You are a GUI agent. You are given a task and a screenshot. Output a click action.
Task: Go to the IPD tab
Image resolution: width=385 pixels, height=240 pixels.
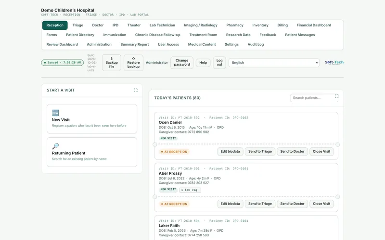pos(115,25)
